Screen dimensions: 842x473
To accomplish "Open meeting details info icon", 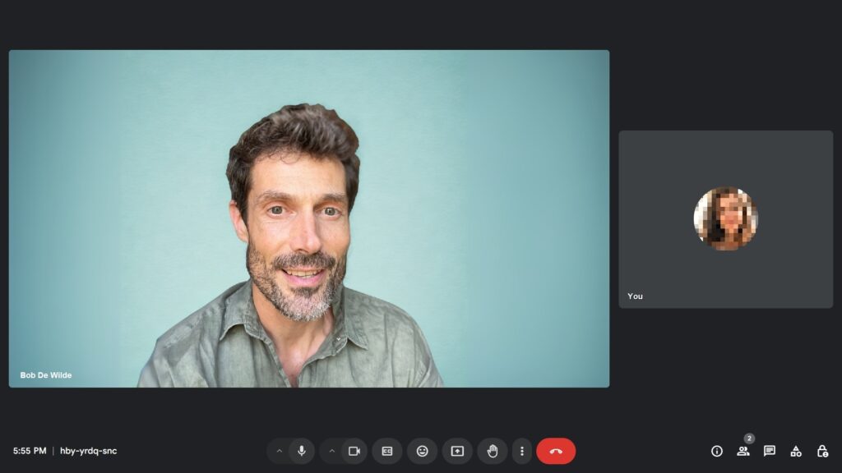I will [717, 451].
